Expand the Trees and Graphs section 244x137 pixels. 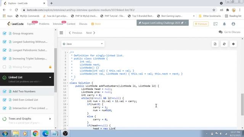50,119
